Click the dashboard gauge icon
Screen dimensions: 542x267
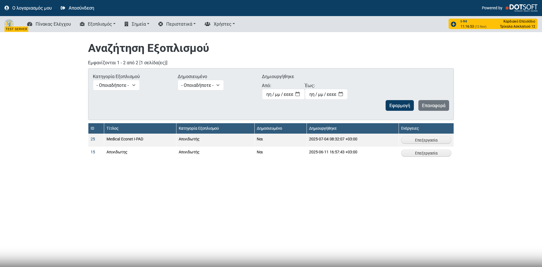[30, 24]
